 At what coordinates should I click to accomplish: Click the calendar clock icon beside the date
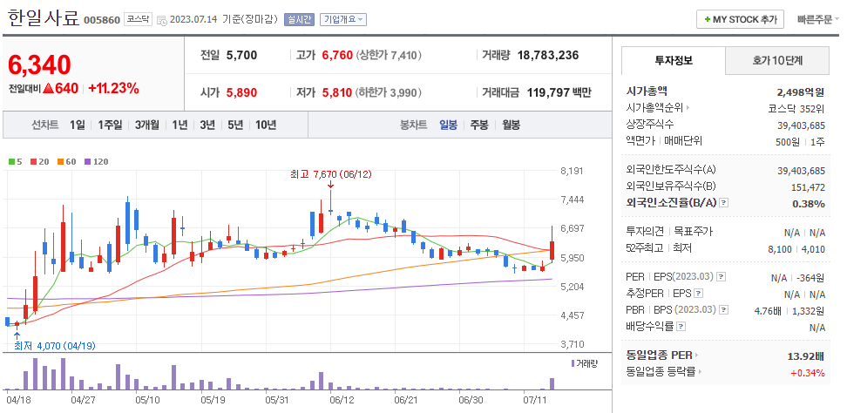pos(161,20)
